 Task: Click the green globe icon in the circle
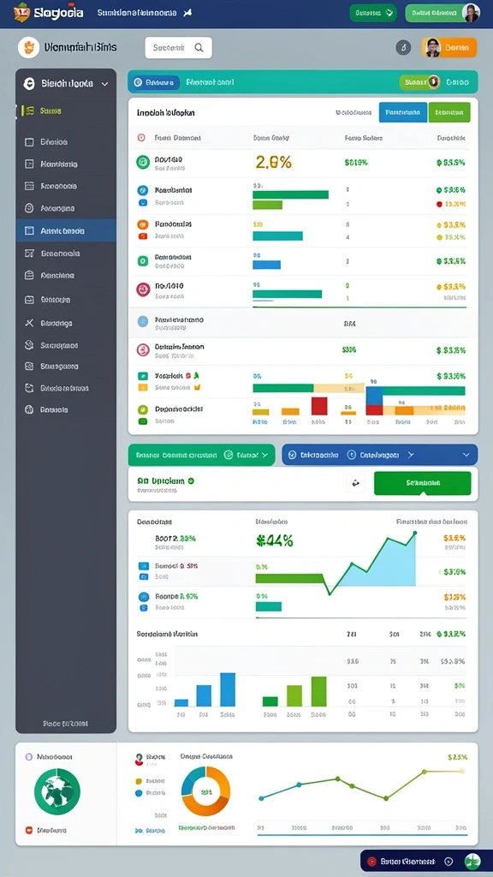tap(57, 791)
